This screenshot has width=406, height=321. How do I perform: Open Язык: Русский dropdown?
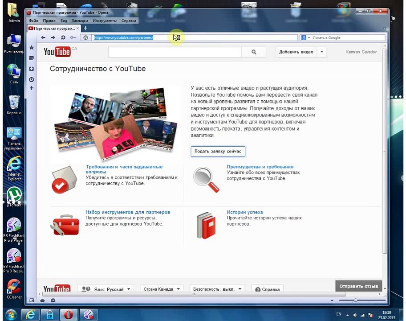(106, 289)
